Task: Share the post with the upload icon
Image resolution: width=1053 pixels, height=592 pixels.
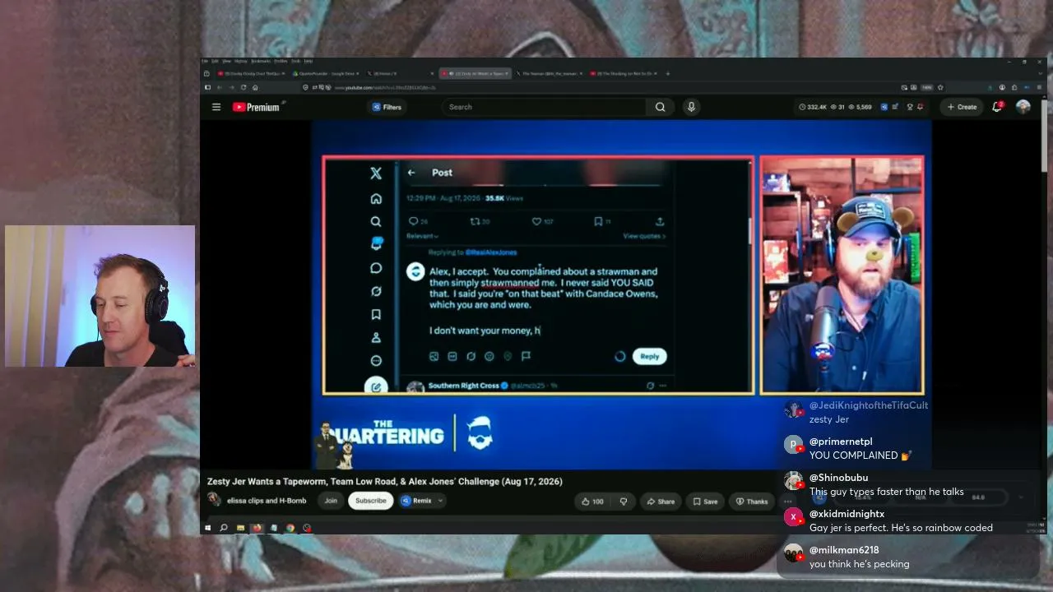Action: 660,221
